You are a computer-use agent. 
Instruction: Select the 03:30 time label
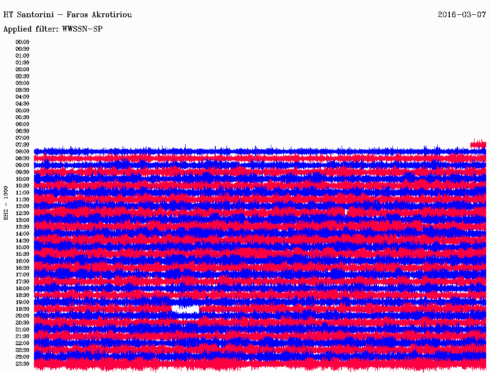[22, 90]
